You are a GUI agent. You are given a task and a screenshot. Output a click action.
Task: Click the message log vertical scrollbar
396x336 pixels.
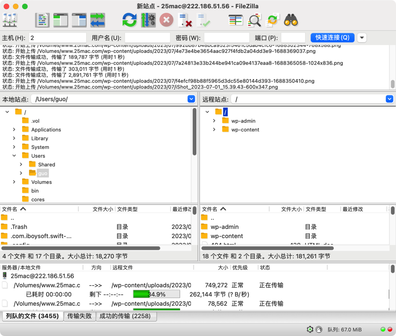click(393, 84)
